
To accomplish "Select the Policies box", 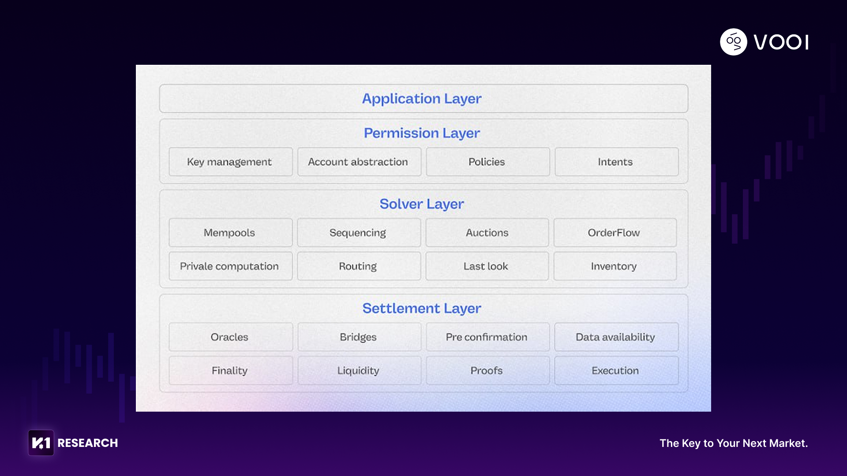I will coord(487,162).
